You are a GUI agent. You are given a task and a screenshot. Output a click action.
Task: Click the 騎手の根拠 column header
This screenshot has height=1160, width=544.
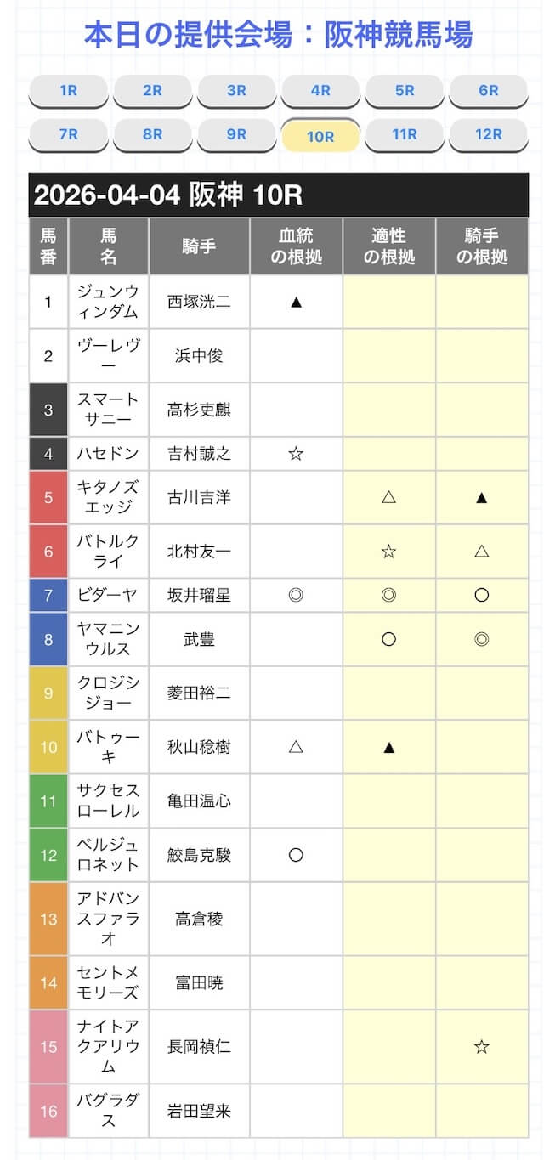(482, 246)
